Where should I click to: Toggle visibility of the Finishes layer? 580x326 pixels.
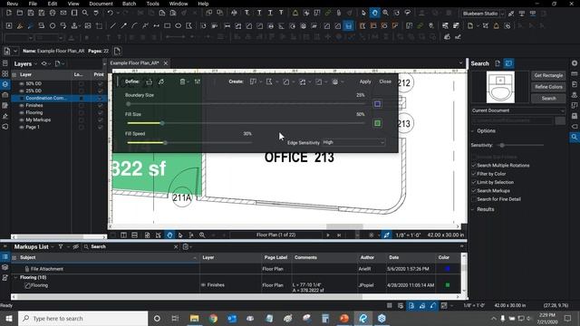(22, 105)
